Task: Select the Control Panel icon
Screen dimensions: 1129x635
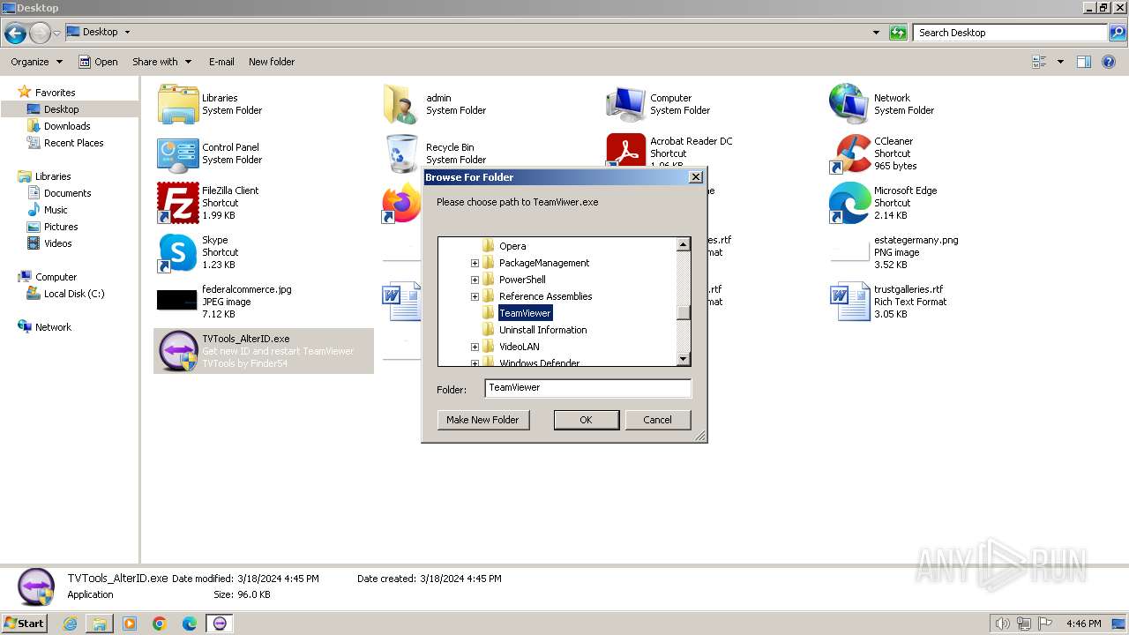Action: 178,153
